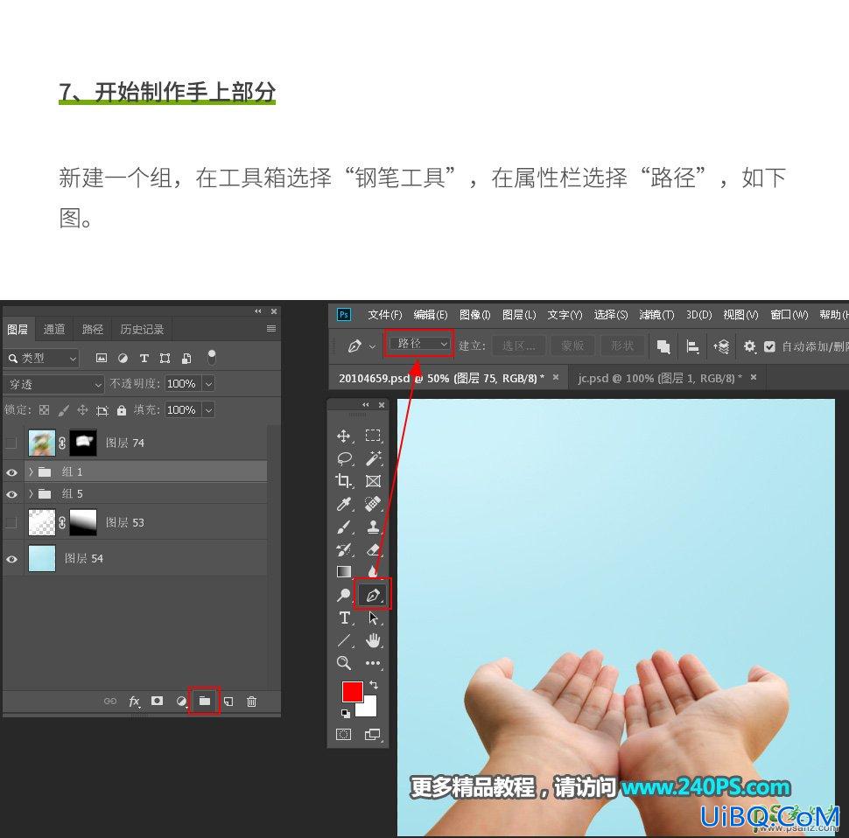The height and width of the screenshot is (838, 849).
Task: Click the new adjustment layer icon
Action: coord(181,702)
